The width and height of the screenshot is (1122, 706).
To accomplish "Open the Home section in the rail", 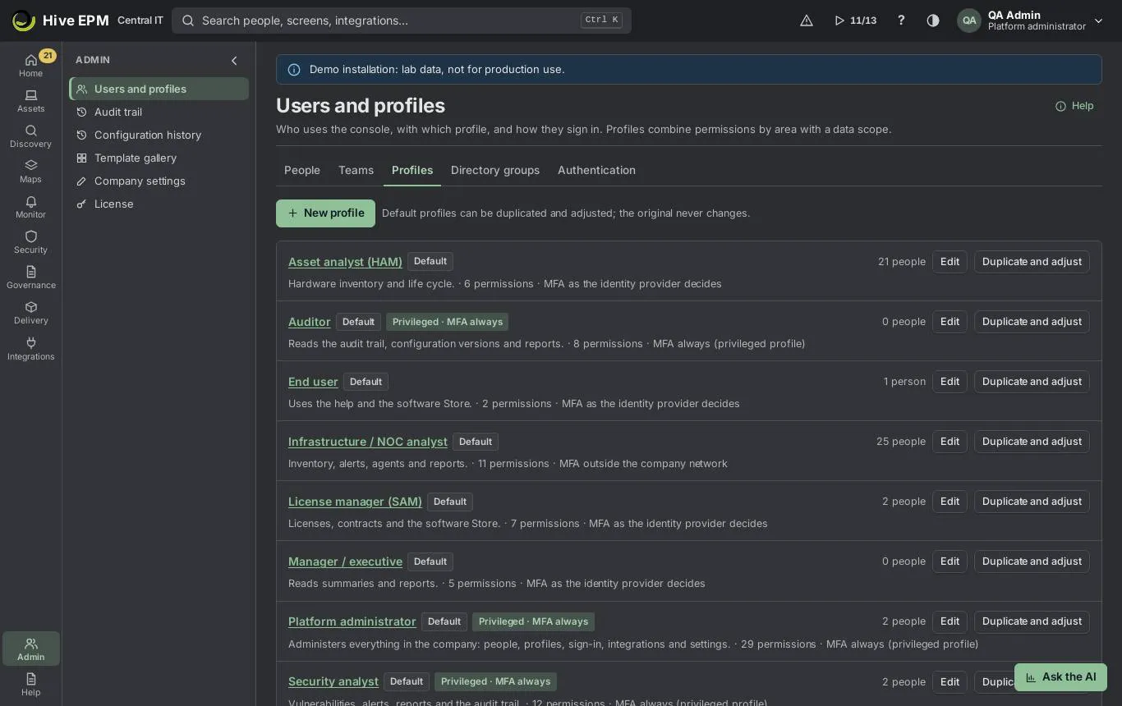I will (30, 65).
